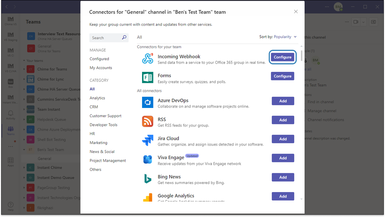The image size is (385, 217).
Task: Open Teams section in the sidebar
Action: [x=10, y=131]
